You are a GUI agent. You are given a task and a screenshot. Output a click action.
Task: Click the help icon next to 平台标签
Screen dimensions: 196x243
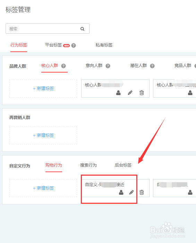(x=74, y=45)
